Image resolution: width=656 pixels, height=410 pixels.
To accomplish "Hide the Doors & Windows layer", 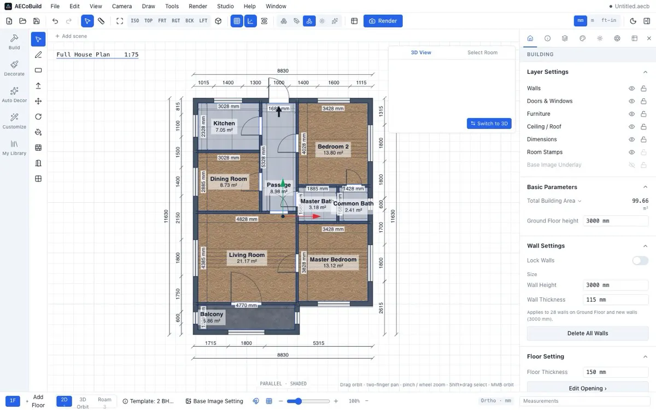I will [x=631, y=101].
